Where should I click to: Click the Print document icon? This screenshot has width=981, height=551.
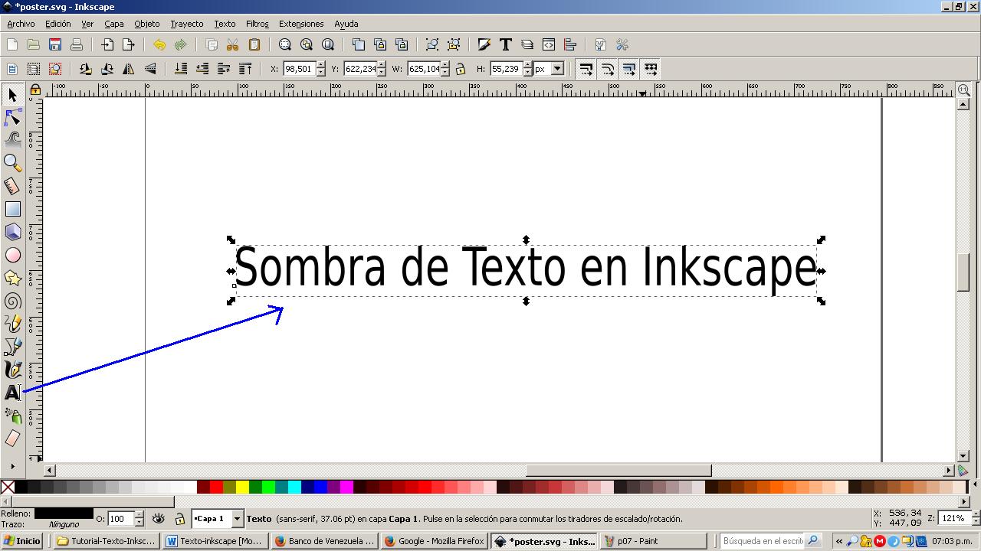click(x=77, y=44)
